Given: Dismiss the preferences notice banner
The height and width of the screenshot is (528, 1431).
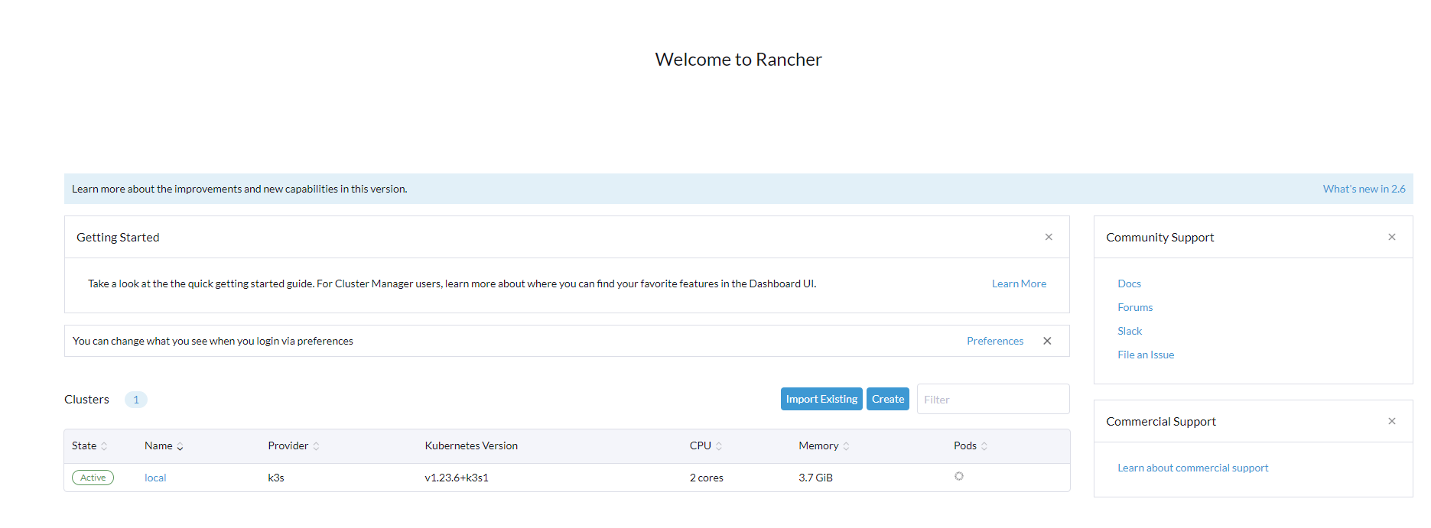Looking at the screenshot, I should pyautogui.click(x=1047, y=341).
